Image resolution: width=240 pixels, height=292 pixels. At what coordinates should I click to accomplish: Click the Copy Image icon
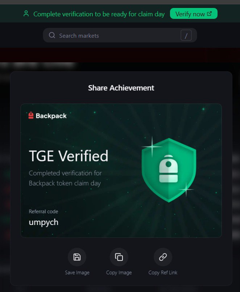point(119,257)
